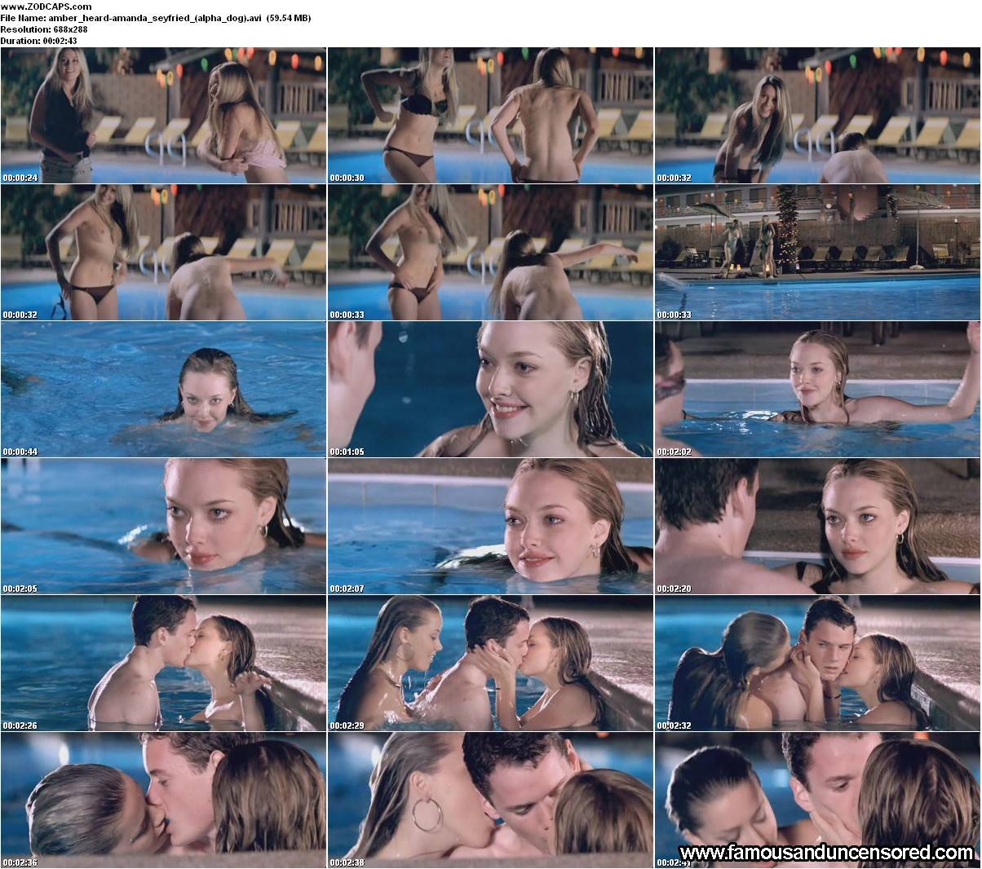Select the File Name text line
This screenshot has height=869, width=982.
pos(155,17)
